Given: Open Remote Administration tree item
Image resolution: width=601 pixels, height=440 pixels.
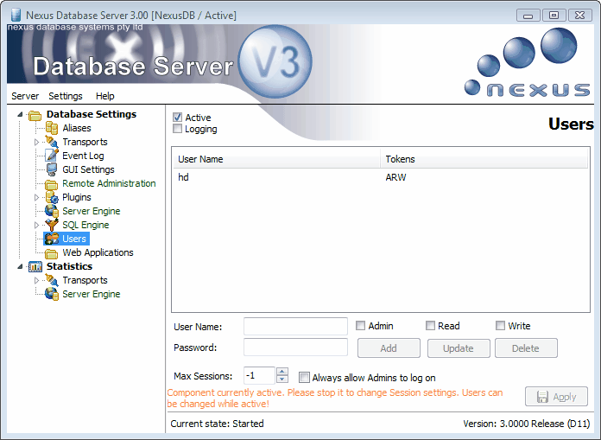Looking at the screenshot, I should pyautogui.click(x=110, y=183).
